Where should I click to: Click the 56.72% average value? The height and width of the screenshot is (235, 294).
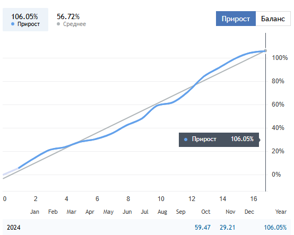point(68,16)
